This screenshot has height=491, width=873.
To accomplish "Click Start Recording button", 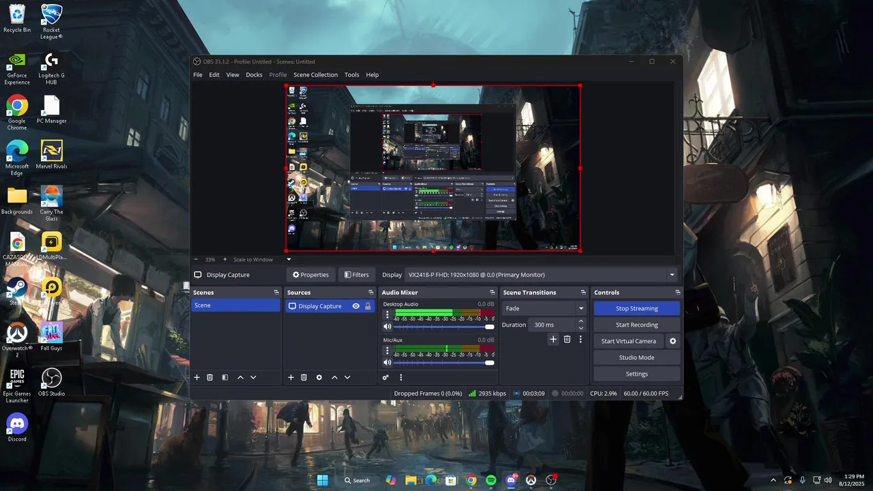I will 636,325.
